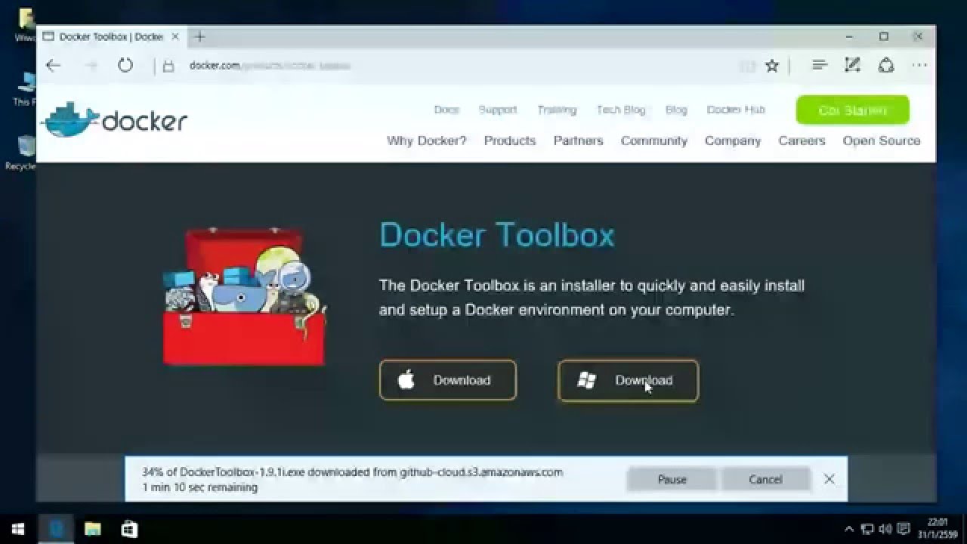Dismiss the download notification bar

829,479
